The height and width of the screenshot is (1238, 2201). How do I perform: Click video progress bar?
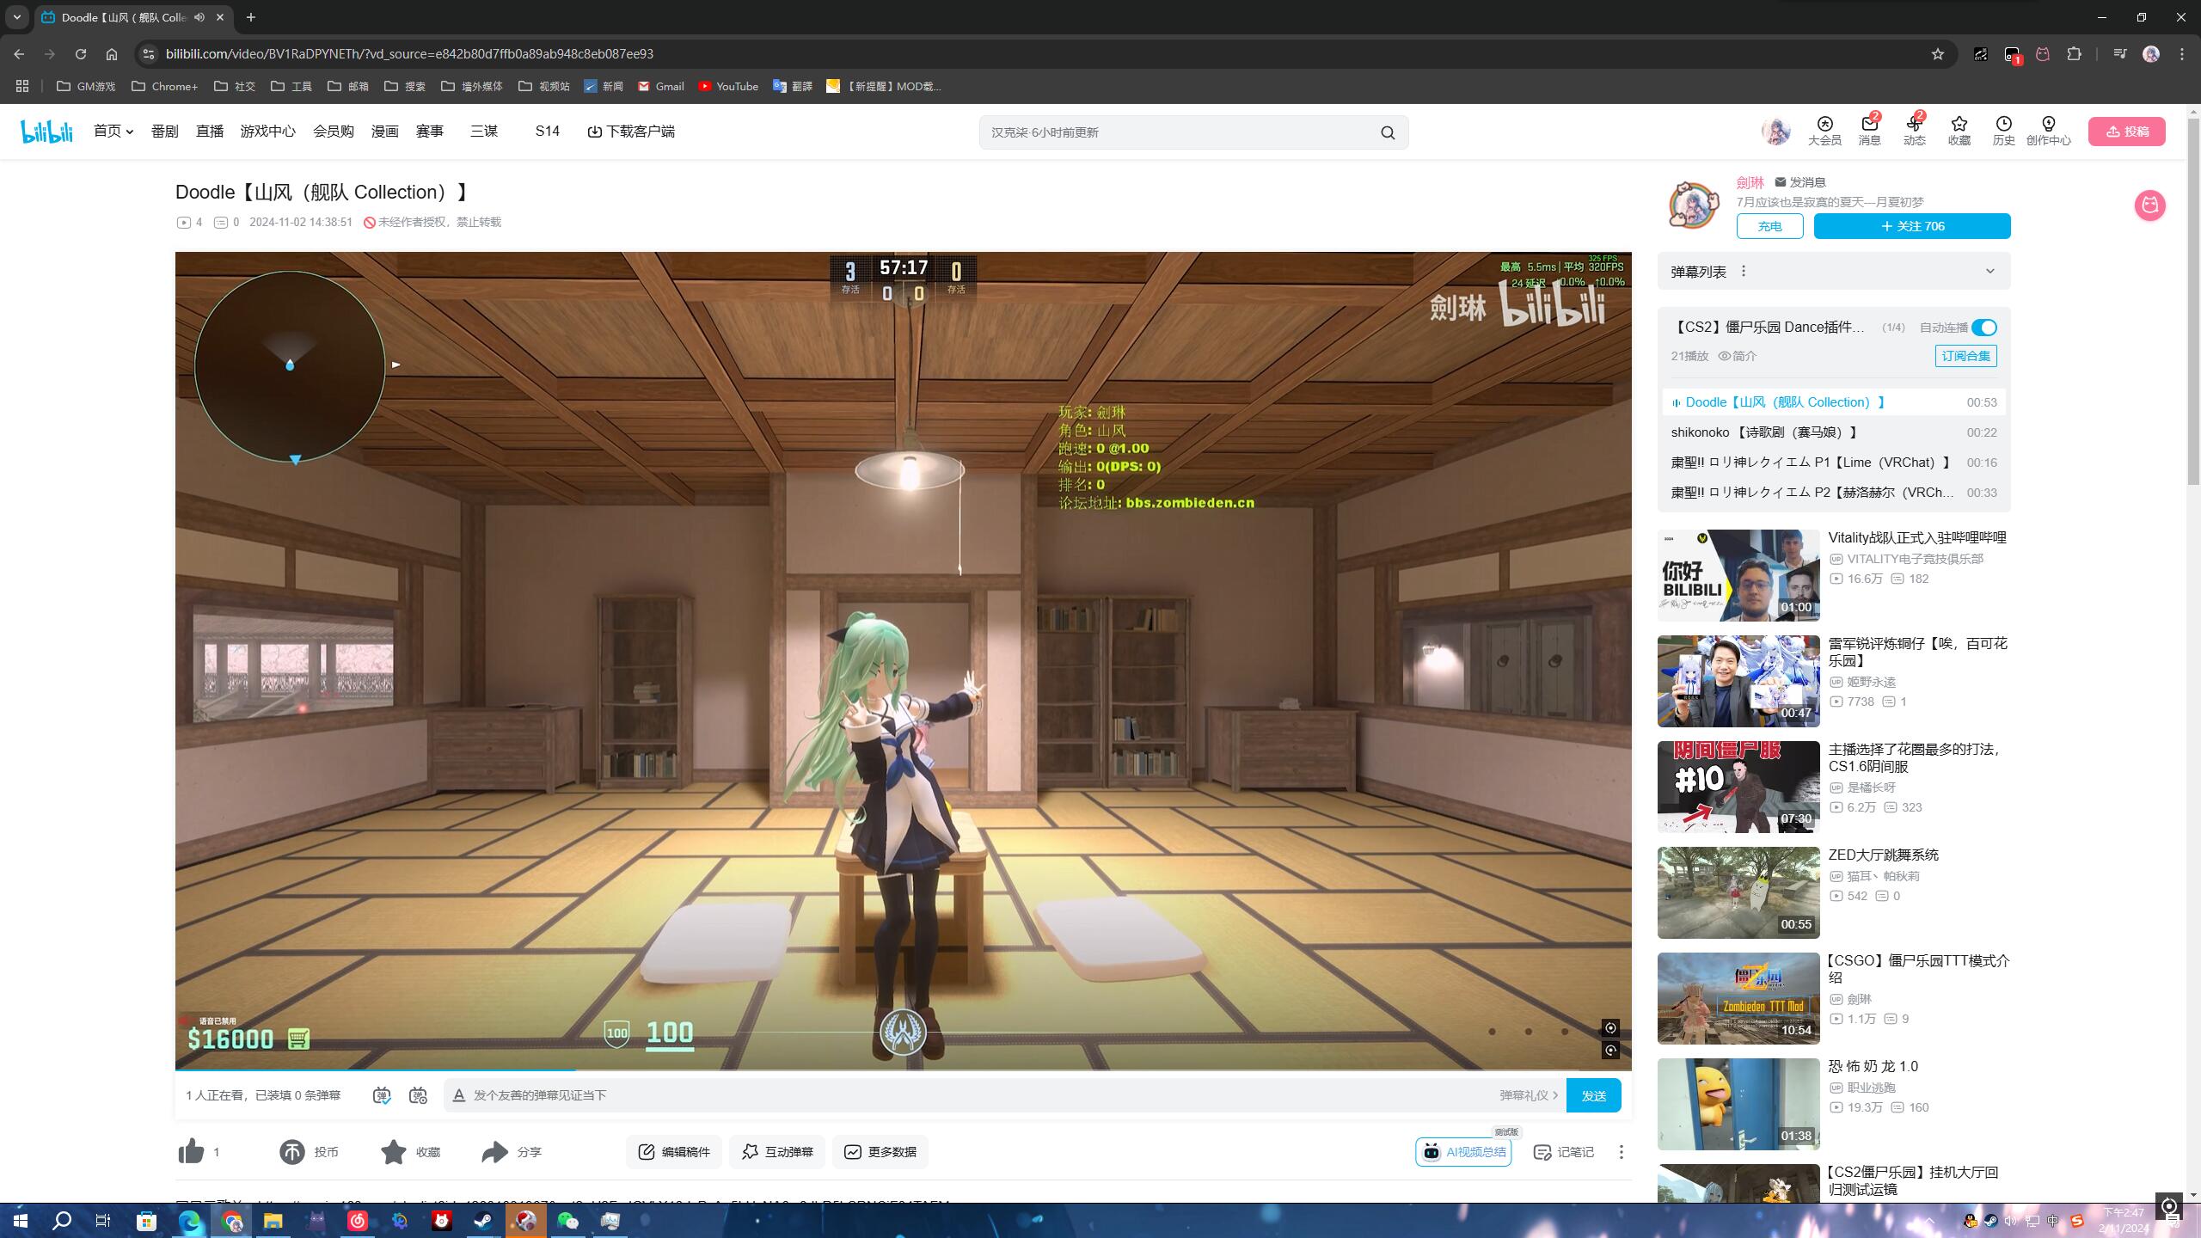click(903, 1069)
